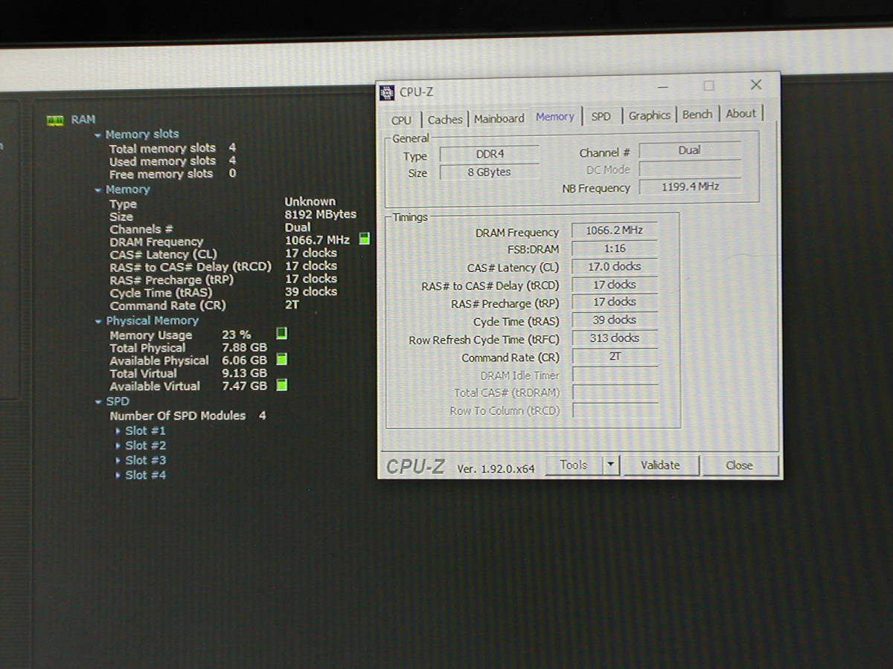
Task: Open the Tools dropdown arrow
Action: (610, 465)
